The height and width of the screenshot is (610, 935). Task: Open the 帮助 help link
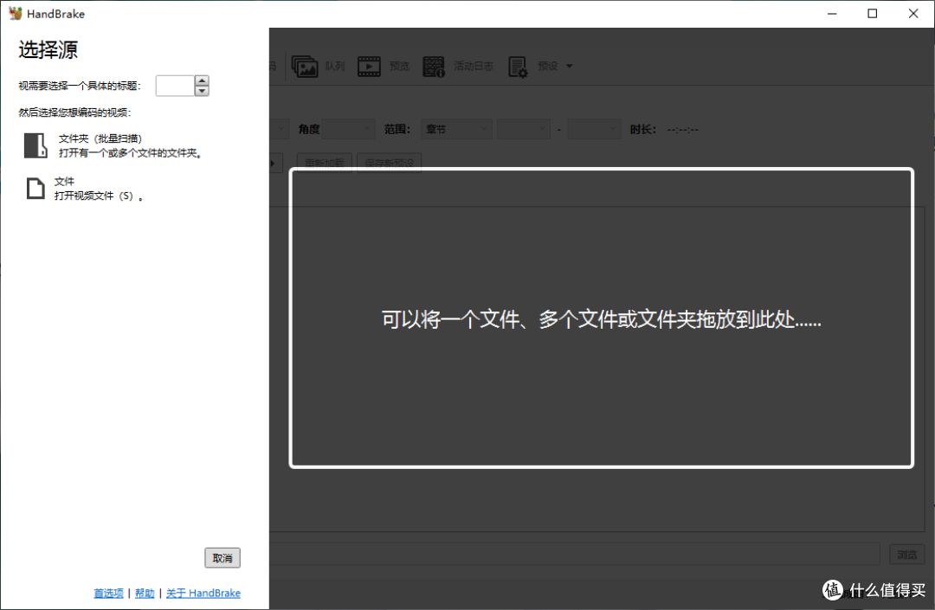tap(145, 594)
